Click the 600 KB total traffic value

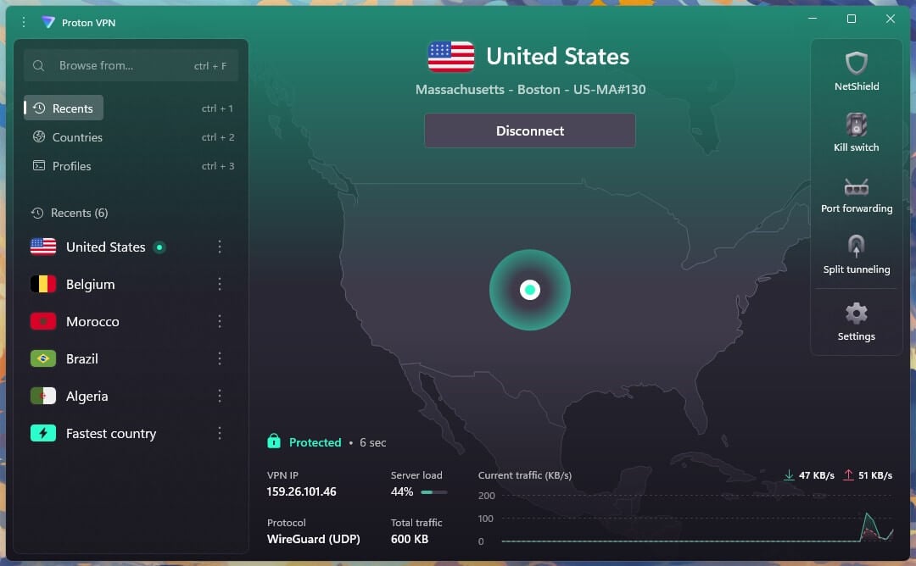pyautogui.click(x=410, y=539)
